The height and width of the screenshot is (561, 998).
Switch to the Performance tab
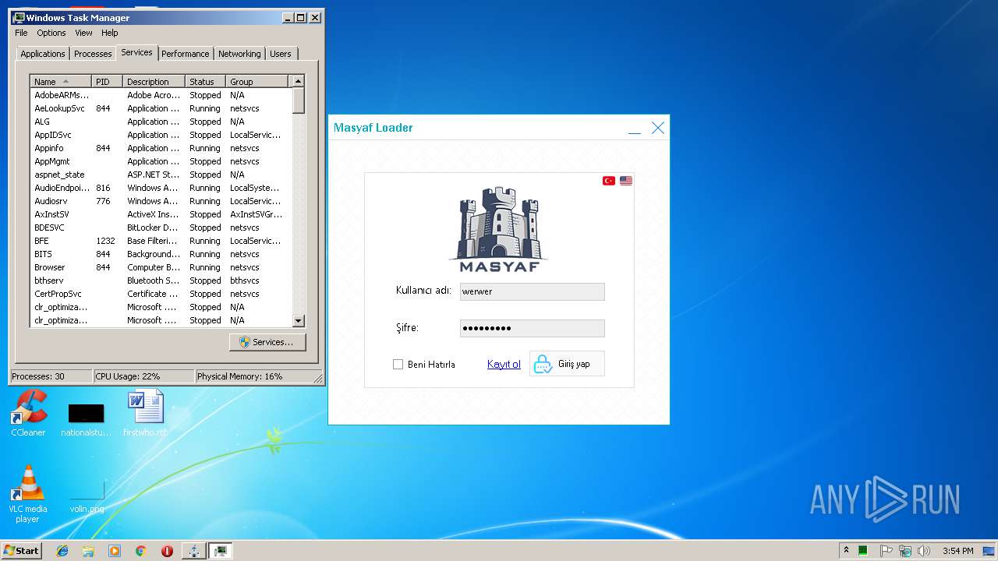tap(186, 54)
